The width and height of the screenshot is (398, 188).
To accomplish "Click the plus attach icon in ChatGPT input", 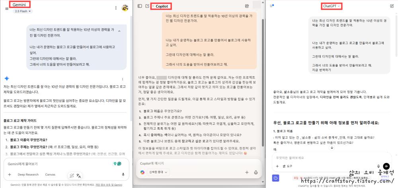I will point(277,166).
